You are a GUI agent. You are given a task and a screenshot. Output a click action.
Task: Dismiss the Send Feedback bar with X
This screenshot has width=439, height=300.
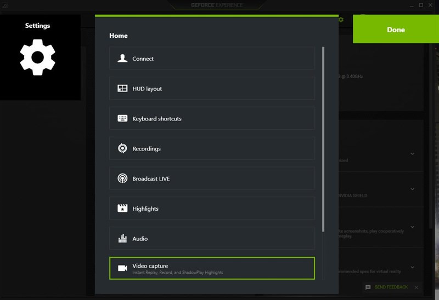[x=417, y=287]
